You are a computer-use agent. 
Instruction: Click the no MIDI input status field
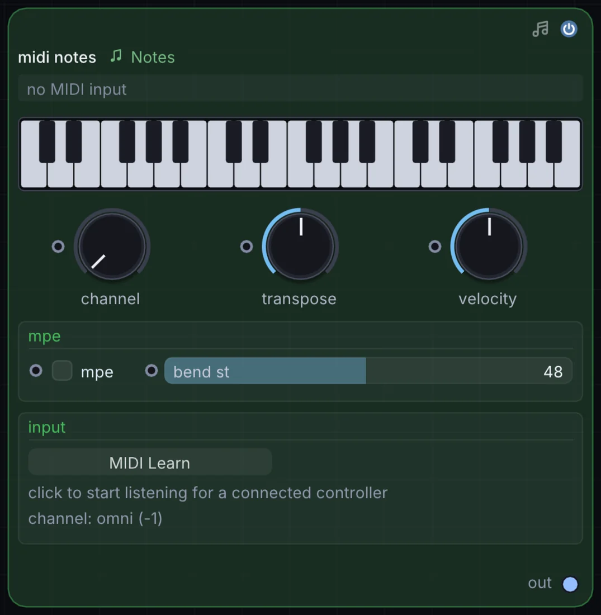301,89
